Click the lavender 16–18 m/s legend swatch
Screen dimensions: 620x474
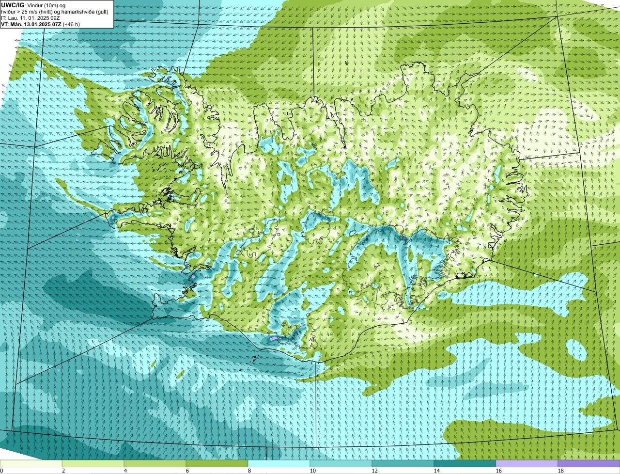(527, 464)
